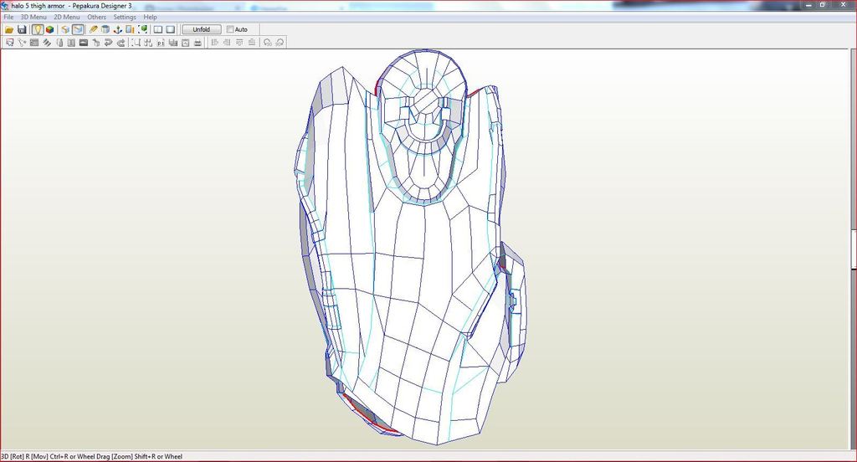
Task: Click the 'halo 5 thigh armor' title text
Action: tap(38, 6)
